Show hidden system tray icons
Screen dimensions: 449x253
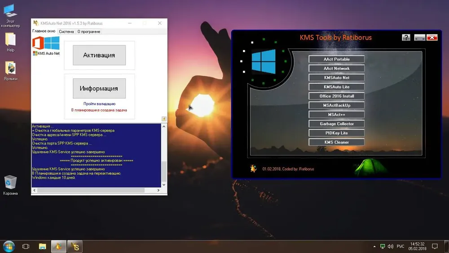(374, 246)
